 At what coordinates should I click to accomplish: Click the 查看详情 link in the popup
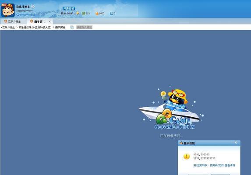coord(230,165)
